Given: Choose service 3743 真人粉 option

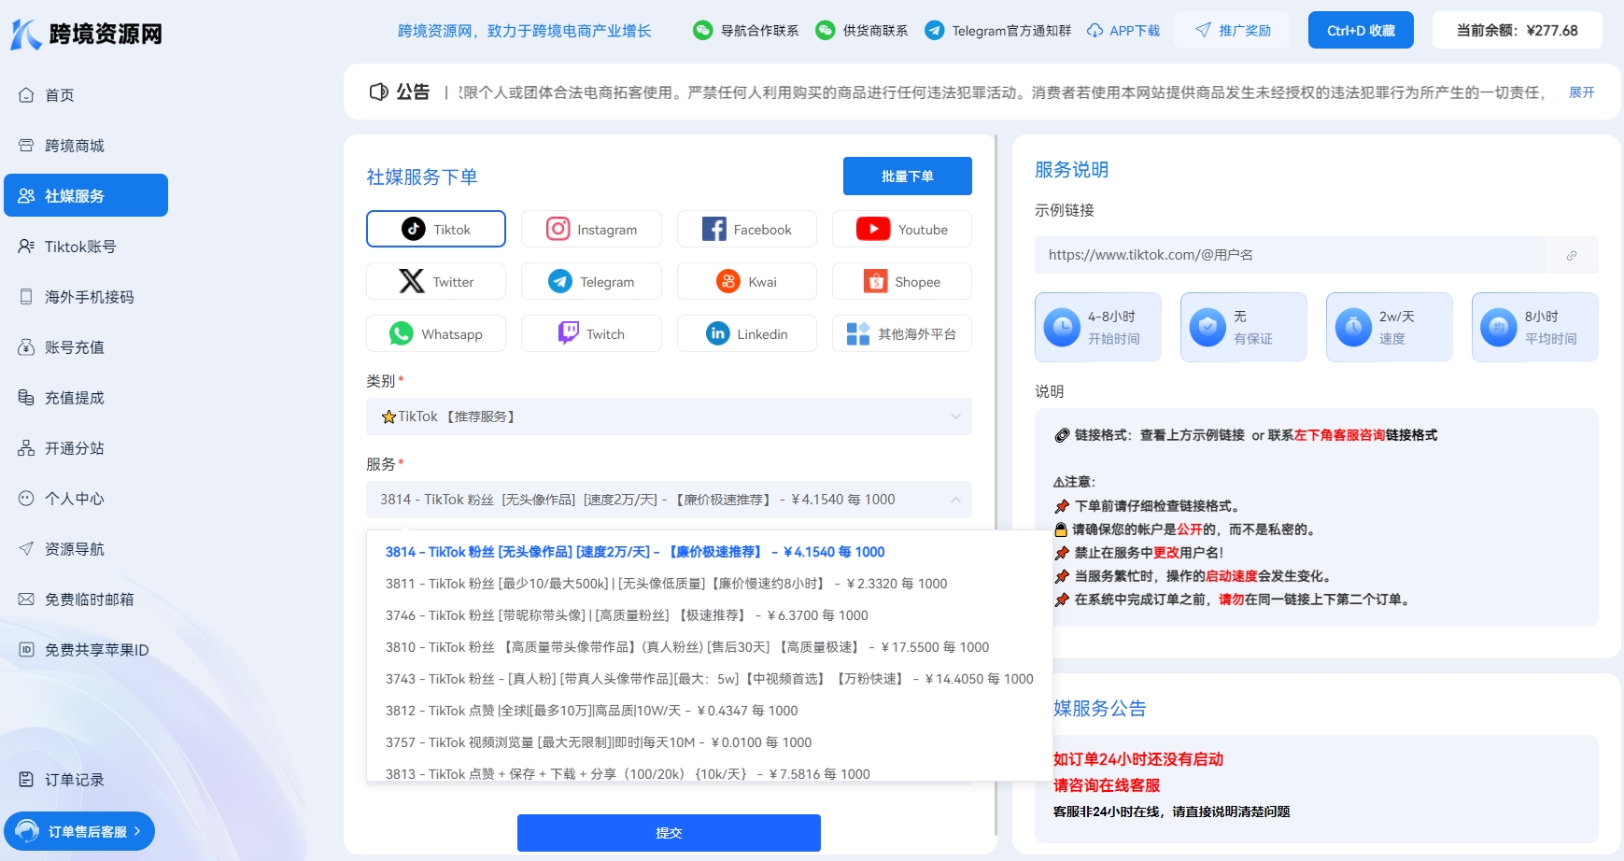Looking at the screenshot, I should click(709, 679).
